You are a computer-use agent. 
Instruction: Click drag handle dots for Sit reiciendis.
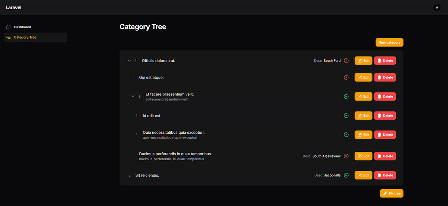point(129,175)
